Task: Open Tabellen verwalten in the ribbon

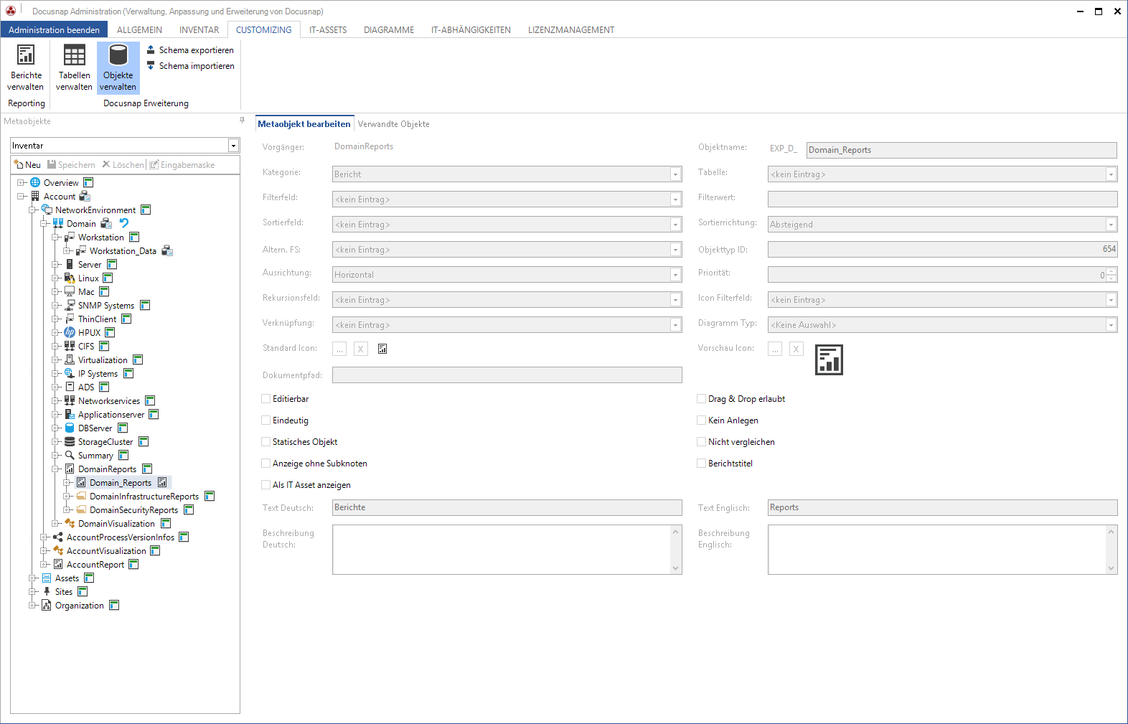Action: (x=74, y=67)
